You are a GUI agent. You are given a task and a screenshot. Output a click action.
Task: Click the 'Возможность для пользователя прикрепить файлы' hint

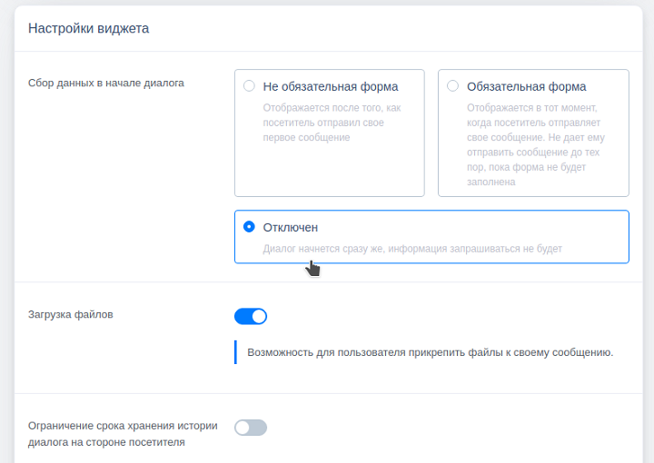tap(430, 352)
